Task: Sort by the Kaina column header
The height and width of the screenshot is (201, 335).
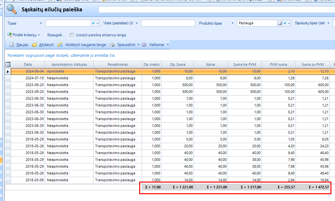Action: click(210, 64)
